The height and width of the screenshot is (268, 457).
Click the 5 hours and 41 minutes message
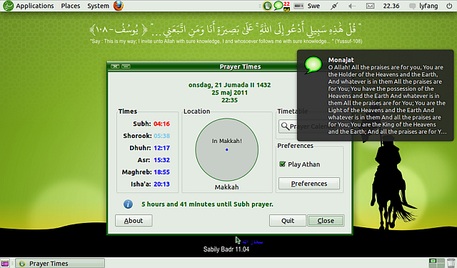tap(207, 204)
